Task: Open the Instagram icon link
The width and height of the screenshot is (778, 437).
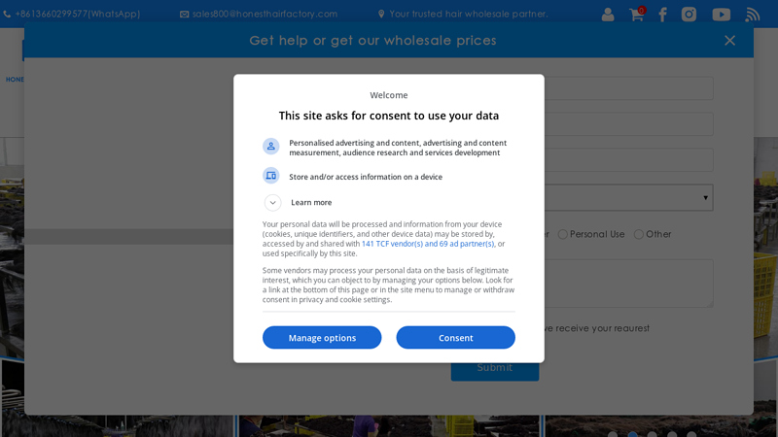Action: (689, 15)
